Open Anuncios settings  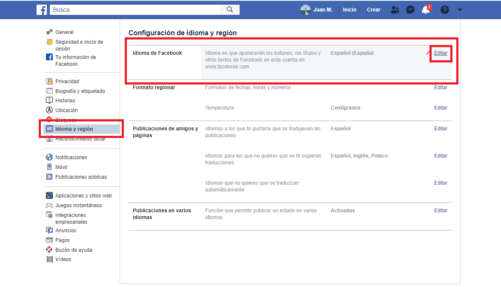66,230
